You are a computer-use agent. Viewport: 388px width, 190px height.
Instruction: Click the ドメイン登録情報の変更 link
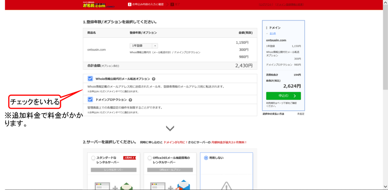289,5
